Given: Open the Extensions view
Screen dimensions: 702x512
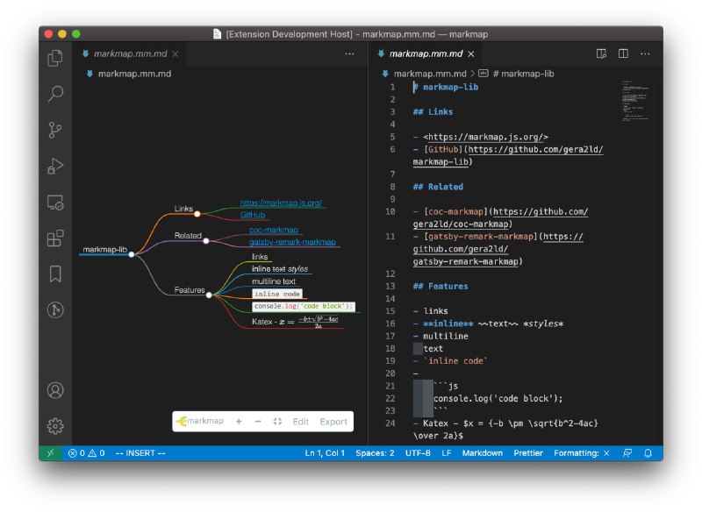Looking at the screenshot, I should (54, 238).
